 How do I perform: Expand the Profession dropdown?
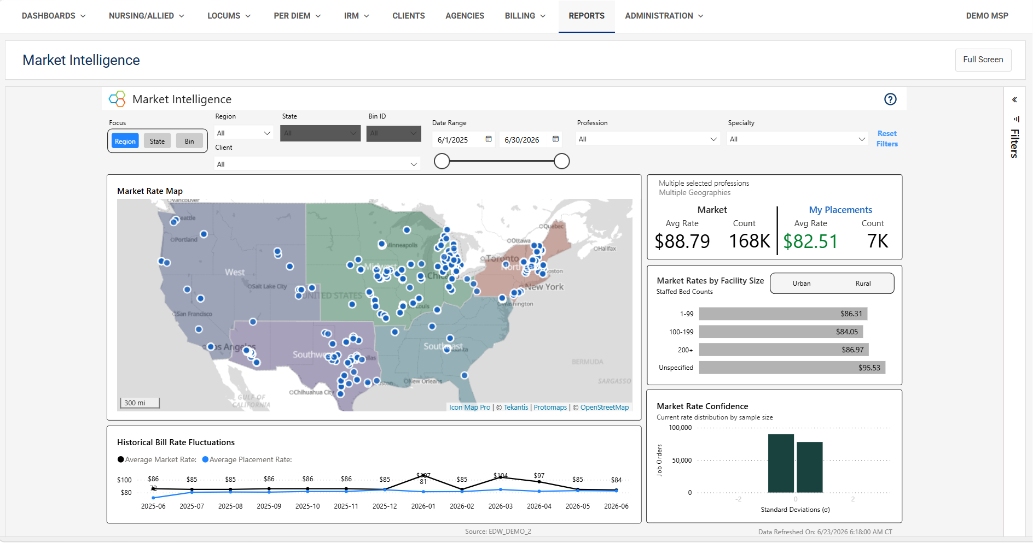[648, 139]
